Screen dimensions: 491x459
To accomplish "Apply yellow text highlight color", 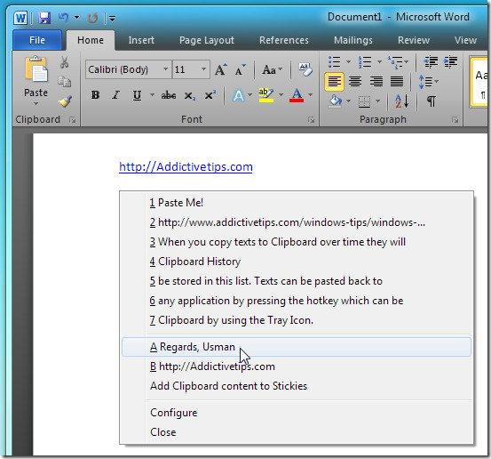I will [x=266, y=95].
